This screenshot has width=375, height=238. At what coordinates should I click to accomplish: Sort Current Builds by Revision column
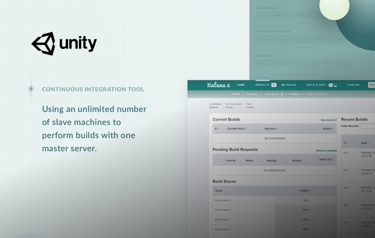(271, 129)
